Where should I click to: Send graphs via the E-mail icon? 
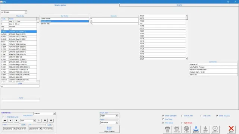click(186, 129)
